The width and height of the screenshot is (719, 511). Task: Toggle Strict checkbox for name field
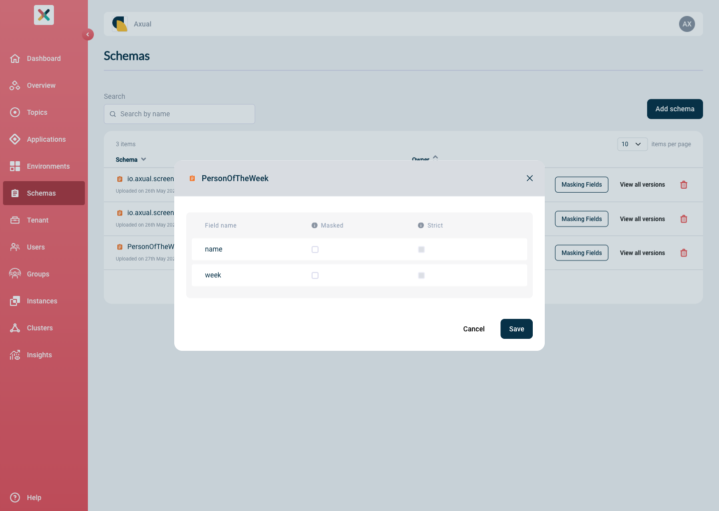[421, 250]
